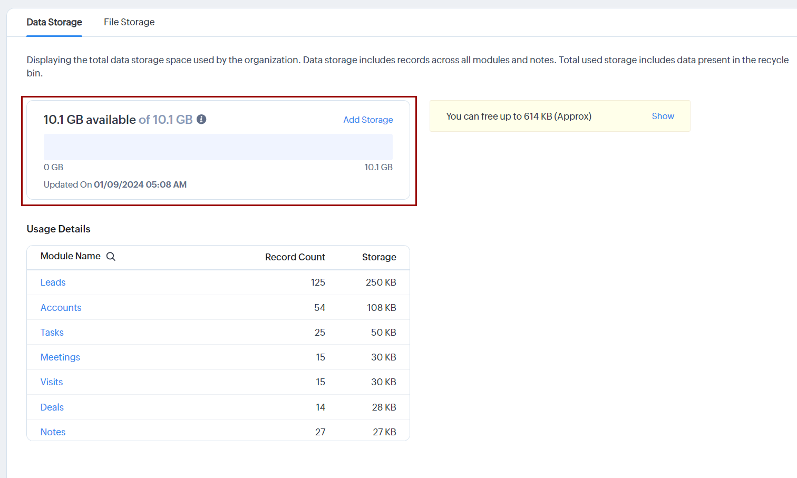Click the 250 KB Leads storage value
The height and width of the screenshot is (478, 797).
(x=381, y=282)
